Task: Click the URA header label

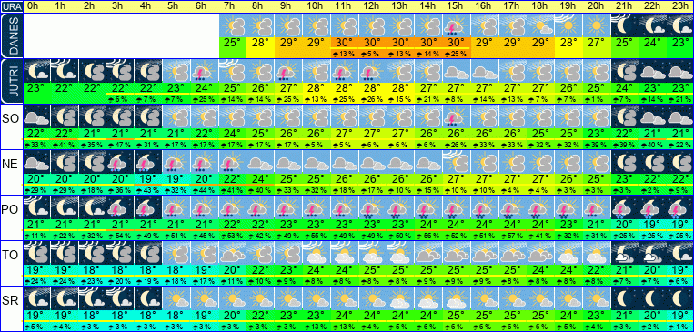Action: click(12, 6)
